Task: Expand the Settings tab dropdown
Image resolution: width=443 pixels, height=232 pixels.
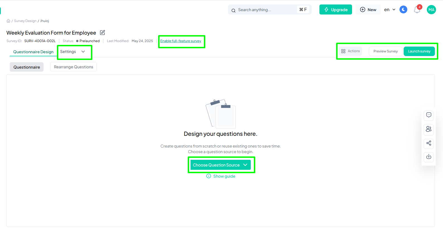Action: 73,52
